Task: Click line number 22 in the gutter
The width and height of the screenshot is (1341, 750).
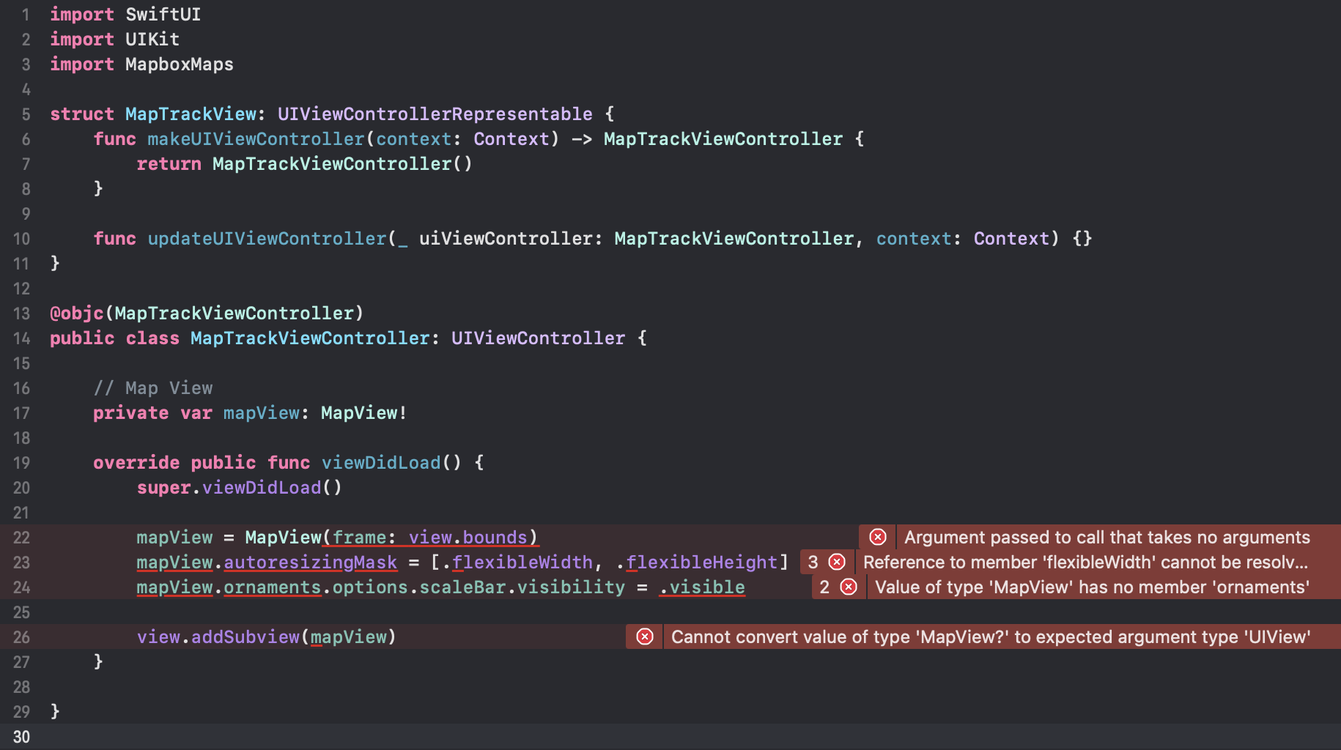Action: [21, 537]
